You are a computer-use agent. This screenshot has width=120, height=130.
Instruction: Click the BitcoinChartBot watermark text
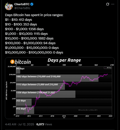(88, 110)
